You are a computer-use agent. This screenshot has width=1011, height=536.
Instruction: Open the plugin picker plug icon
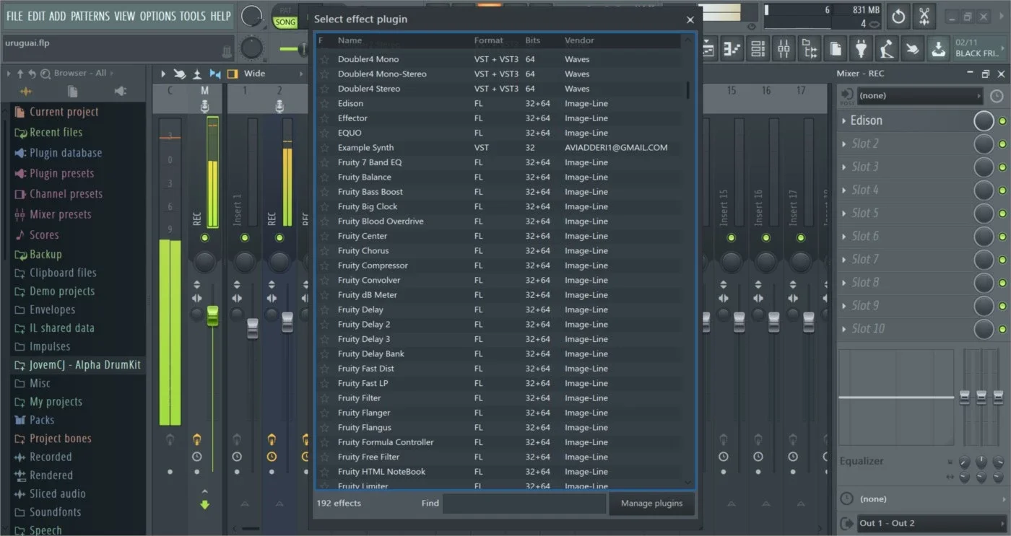coord(861,48)
